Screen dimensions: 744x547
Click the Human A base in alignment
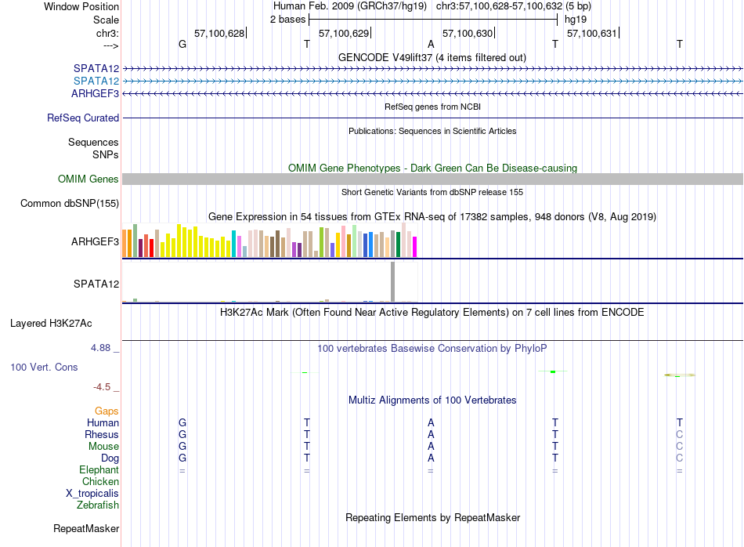431,422
